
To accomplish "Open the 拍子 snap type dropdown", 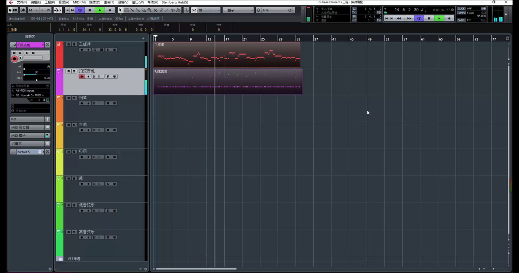I will [x=238, y=10].
